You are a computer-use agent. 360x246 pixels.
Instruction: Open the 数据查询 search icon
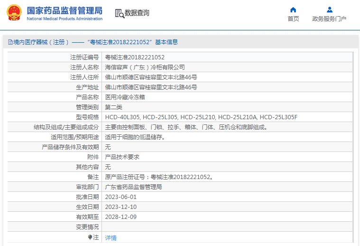(x=120, y=14)
